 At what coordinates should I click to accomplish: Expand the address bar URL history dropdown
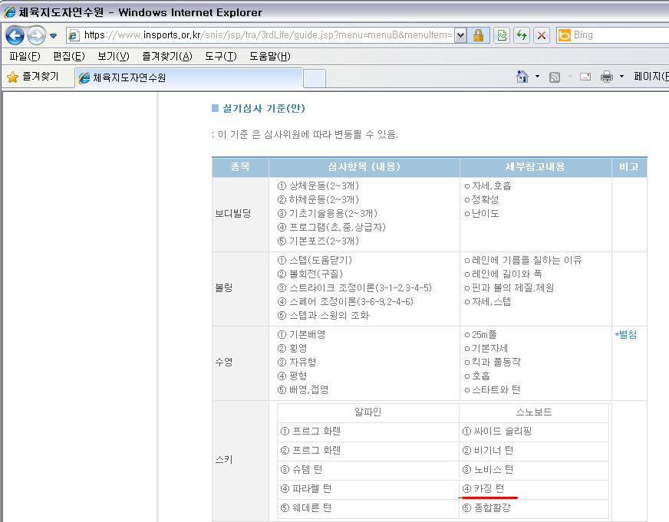point(460,35)
